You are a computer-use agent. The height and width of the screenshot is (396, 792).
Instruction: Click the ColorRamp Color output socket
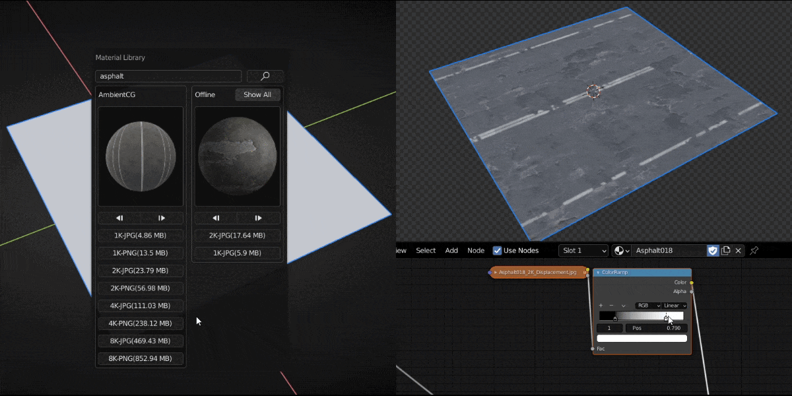click(x=692, y=282)
